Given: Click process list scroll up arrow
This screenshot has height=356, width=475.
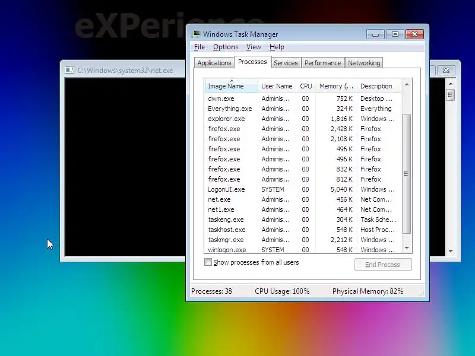Looking at the screenshot, I should click(x=407, y=84).
